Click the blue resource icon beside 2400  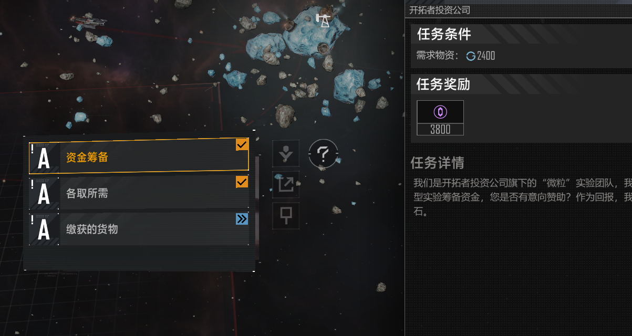click(x=471, y=56)
